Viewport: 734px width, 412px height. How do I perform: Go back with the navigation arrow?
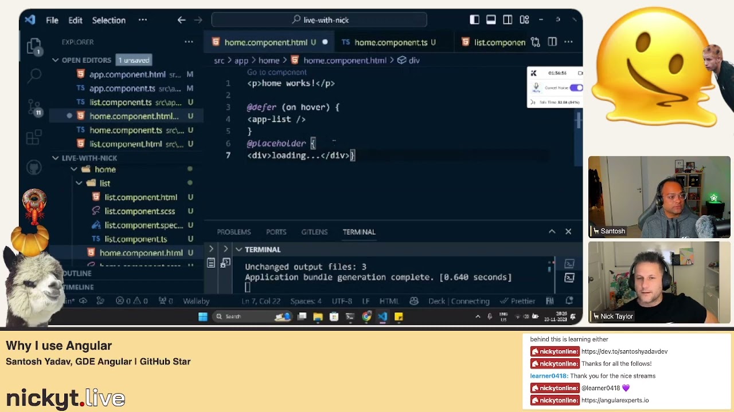click(x=182, y=20)
